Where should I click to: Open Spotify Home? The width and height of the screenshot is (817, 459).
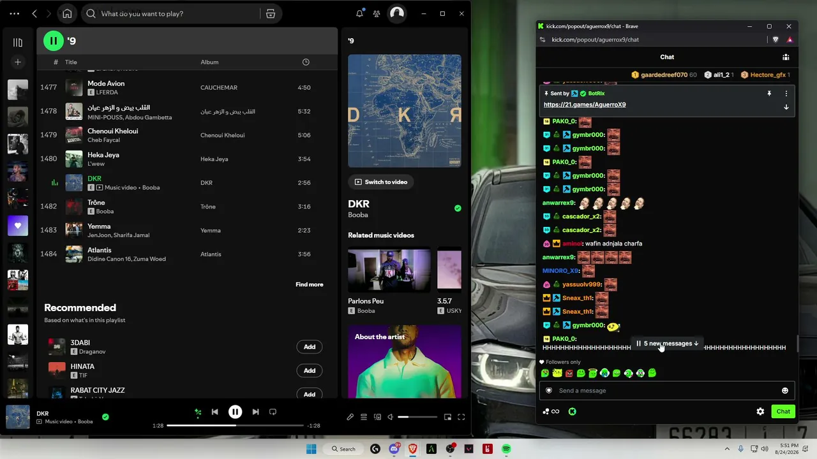tap(67, 13)
